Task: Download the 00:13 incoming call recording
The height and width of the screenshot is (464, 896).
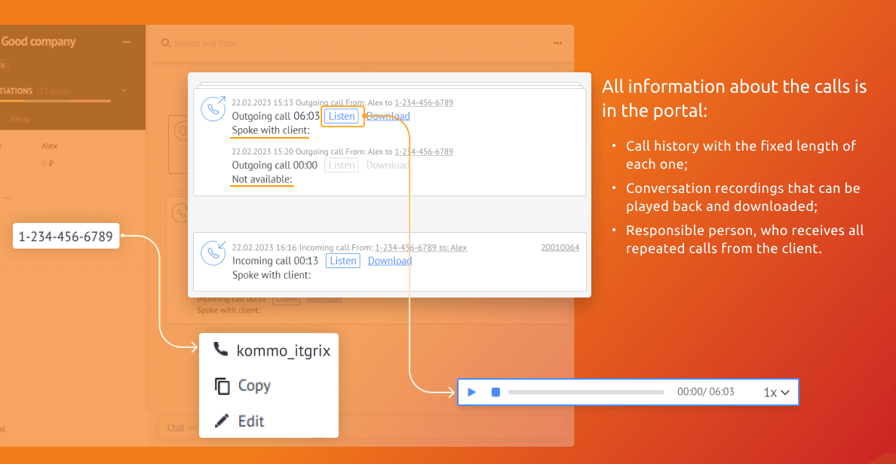Action: [390, 261]
